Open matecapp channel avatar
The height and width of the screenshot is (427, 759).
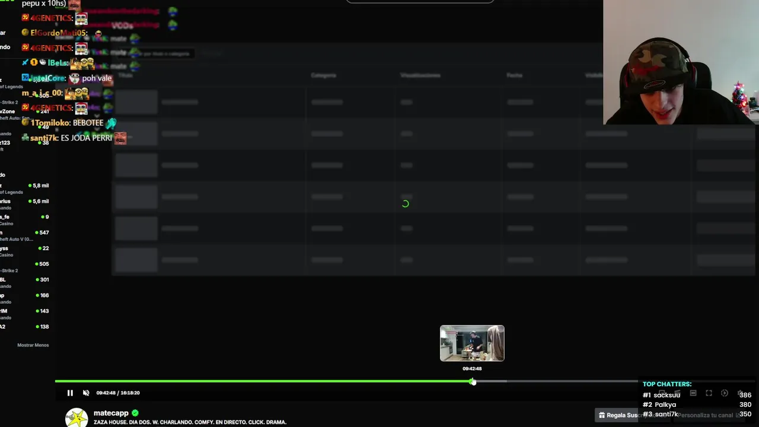[76, 418]
